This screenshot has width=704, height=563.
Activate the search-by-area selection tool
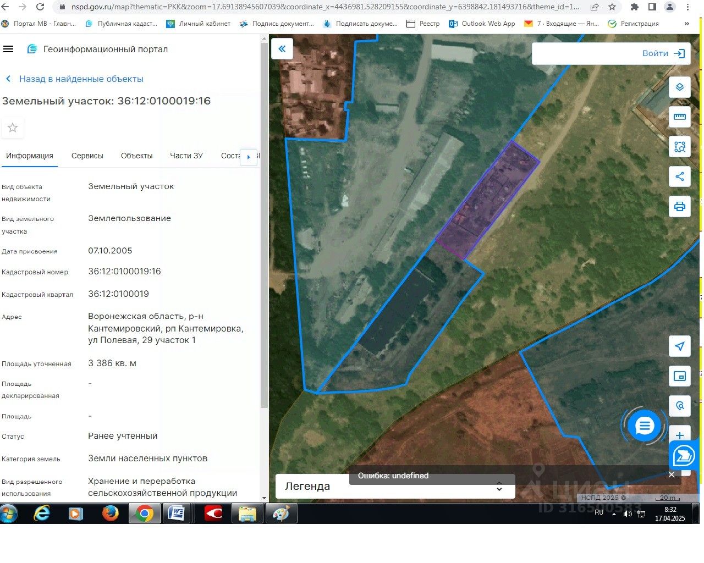[x=680, y=147]
